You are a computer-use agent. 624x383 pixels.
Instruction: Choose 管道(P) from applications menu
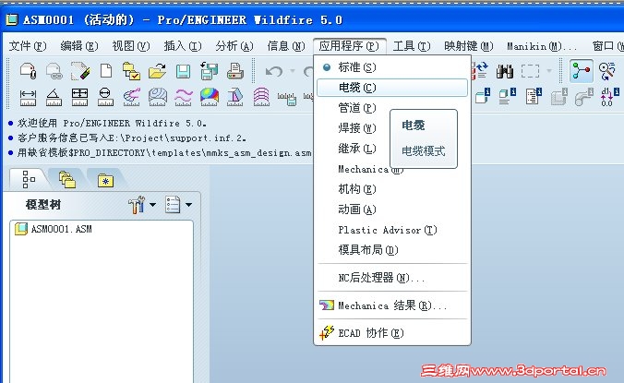tap(356, 108)
